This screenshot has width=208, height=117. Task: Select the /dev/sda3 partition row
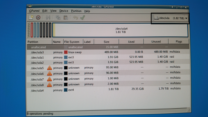(108, 52)
